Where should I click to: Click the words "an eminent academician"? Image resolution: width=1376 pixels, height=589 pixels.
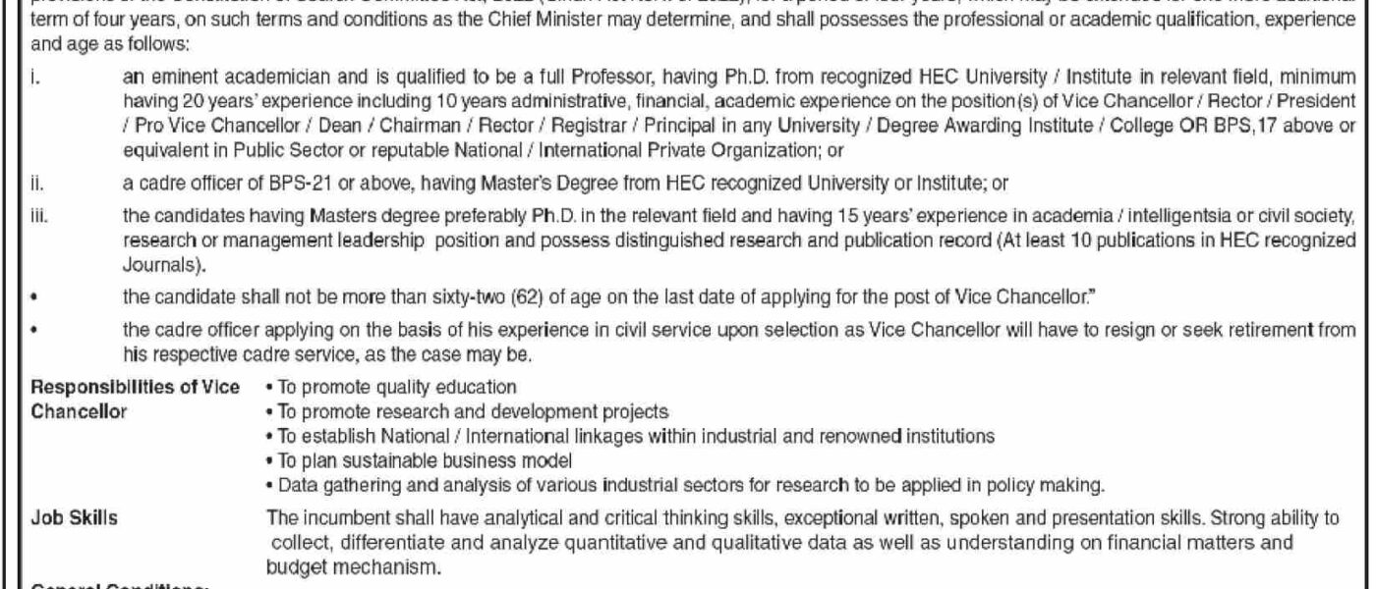[x=205, y=73]
